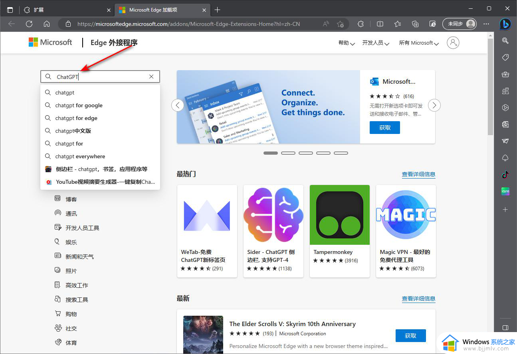Toggle split screen view icon
Image resolution: width=517 pixels, height=354 pixels.
[380, 24]
